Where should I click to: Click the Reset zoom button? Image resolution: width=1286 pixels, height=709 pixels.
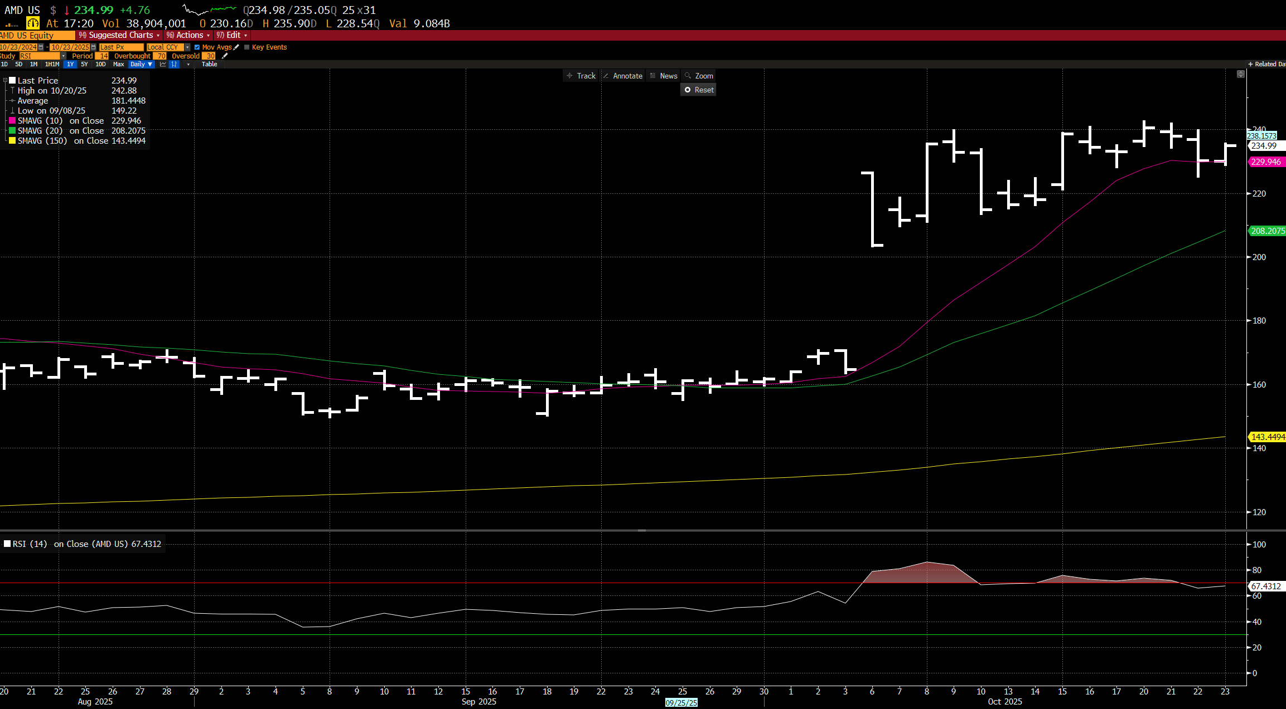coord(698,90)
